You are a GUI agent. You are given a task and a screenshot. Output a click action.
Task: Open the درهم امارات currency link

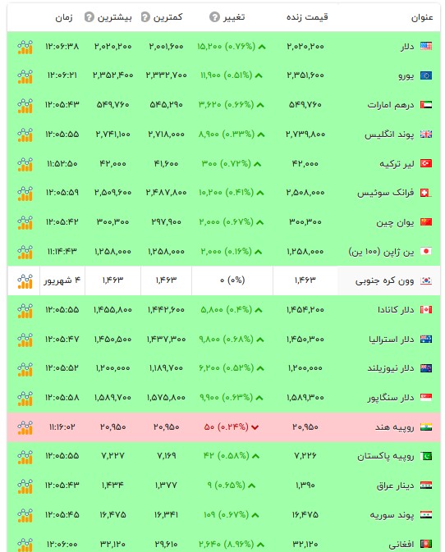coord(390,105)
